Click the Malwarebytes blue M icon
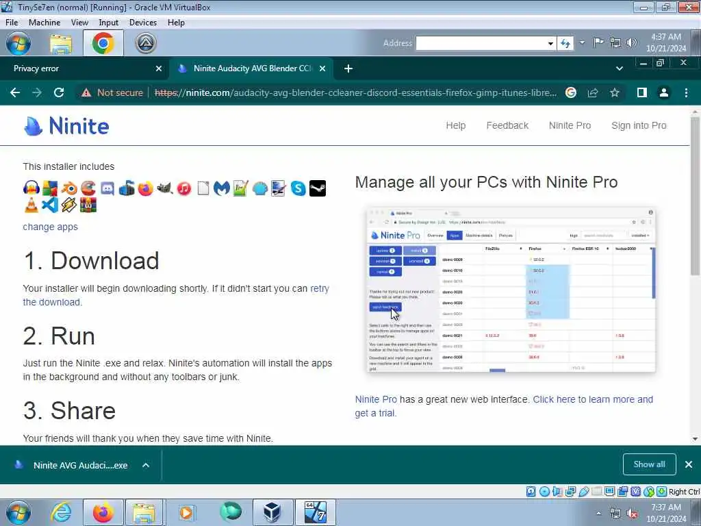The height and width of the screenshot is (526, 701). (x=221, y=188)
